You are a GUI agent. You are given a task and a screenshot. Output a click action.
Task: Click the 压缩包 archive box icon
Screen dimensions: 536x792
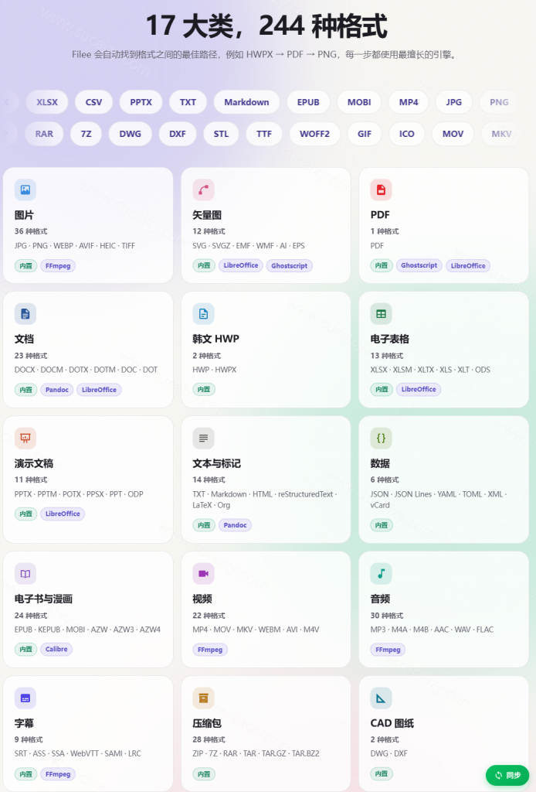203,698
